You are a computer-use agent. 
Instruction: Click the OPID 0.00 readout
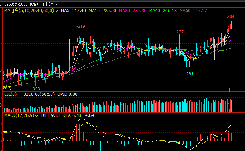68,94
